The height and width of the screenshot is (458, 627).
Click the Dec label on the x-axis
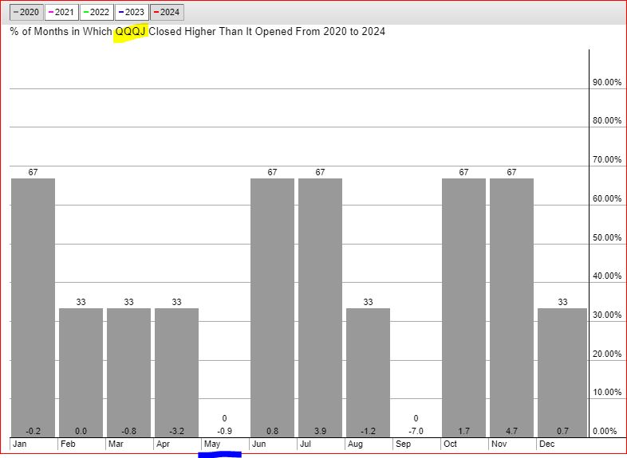pos(547,444)
